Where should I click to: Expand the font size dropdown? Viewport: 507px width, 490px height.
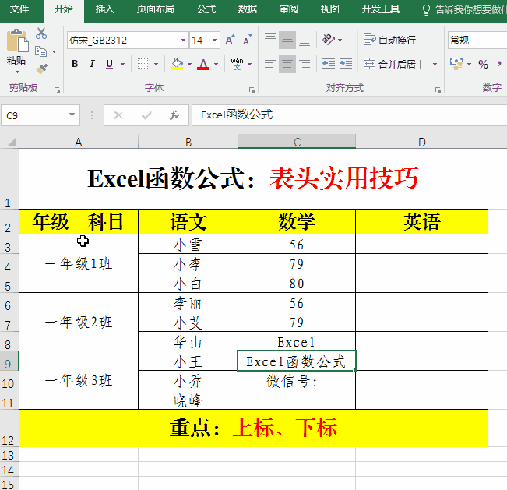215,40
